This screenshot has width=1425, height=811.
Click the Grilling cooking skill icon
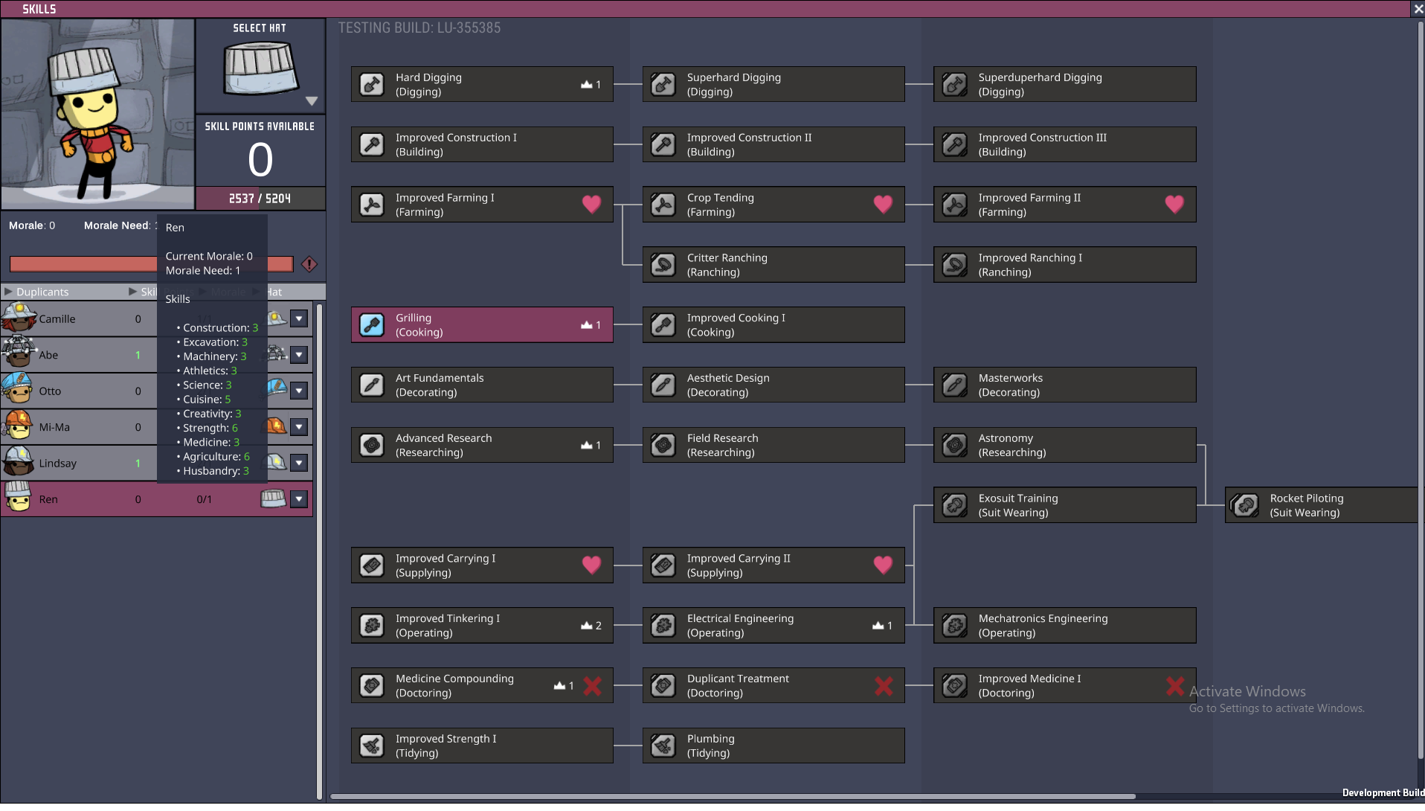[371, 325]
